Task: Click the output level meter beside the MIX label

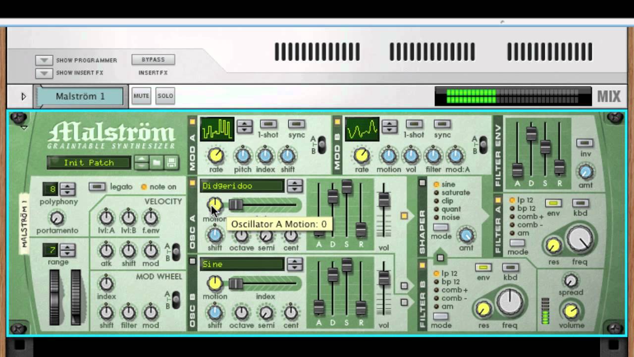Action: click(x=513, y=96)
